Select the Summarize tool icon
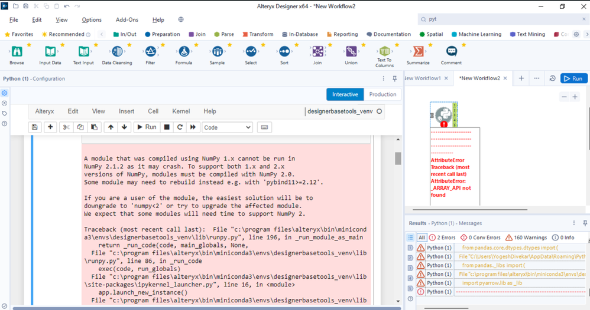Viewport: 590px width, 310px height. pyautogui.click(x=418, y=51)
